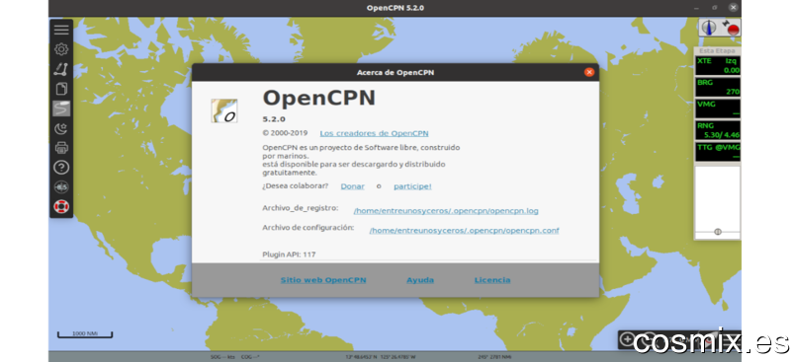Open the Options gear icon
Viewport: 791px width, 362px height.
(61, 49)
